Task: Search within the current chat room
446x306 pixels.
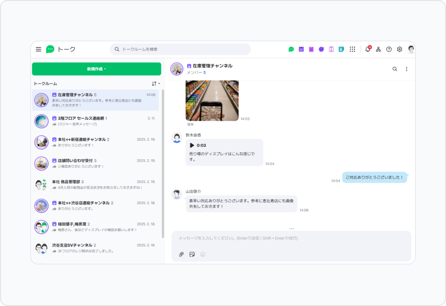Action: [x=395, y=69]
